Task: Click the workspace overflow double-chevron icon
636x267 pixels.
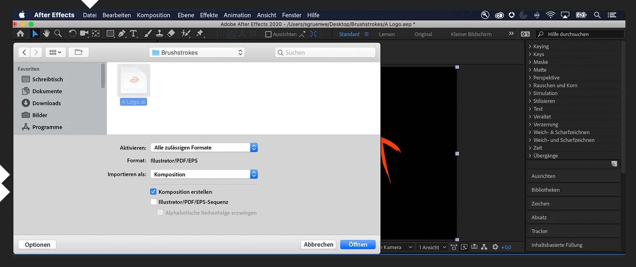Action: [511, 34]
